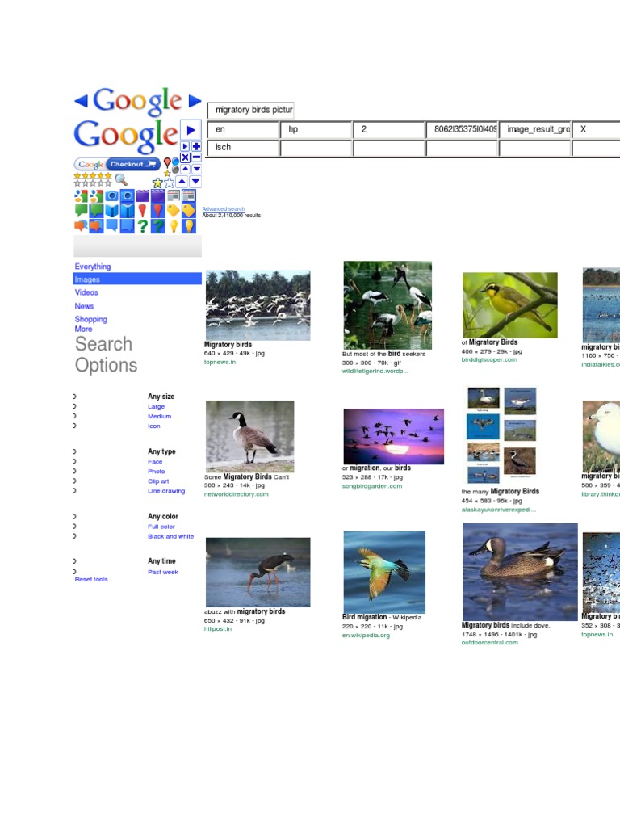The height and width of the screenshot is (827, 620).
Task: Click the yellow price tag on white background
Action: [174, 211]
